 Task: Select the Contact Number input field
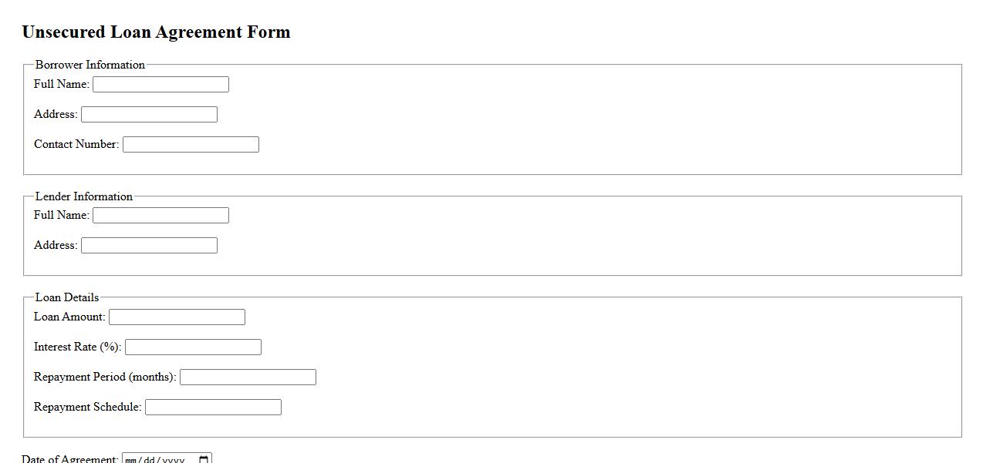[191, 144]
